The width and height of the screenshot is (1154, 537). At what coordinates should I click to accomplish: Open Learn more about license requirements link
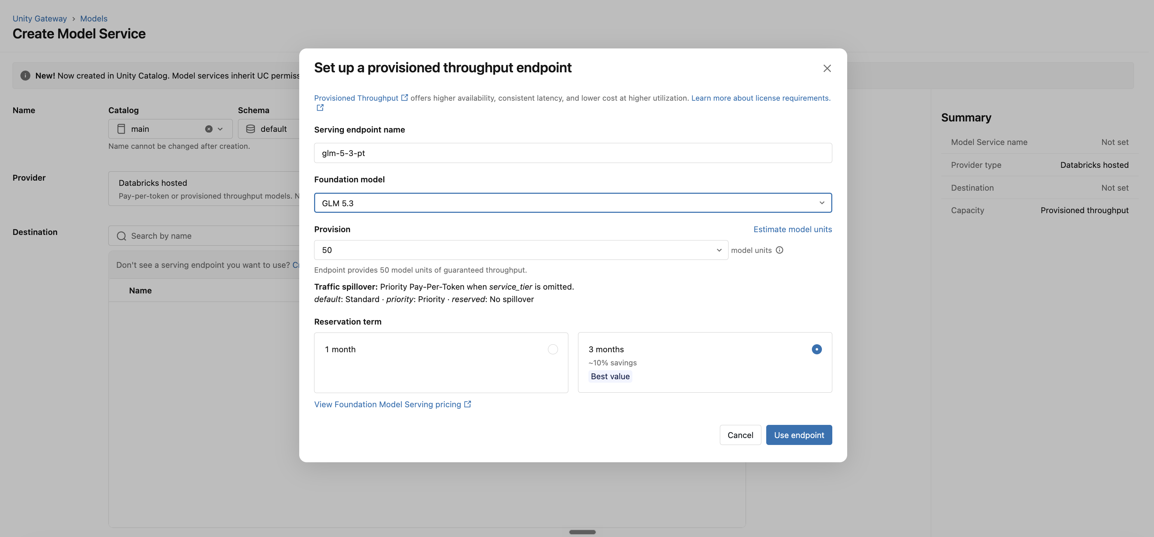click(x=761, y=98)
